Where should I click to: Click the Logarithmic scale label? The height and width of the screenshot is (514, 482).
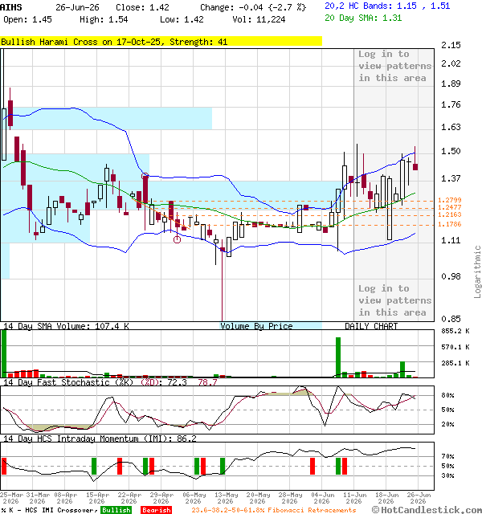pos(477,271)
